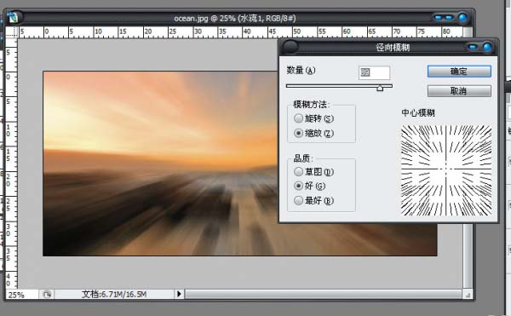
Task: Set blur center in 中心模糊 preview box
Action: [x=446, y=169]
